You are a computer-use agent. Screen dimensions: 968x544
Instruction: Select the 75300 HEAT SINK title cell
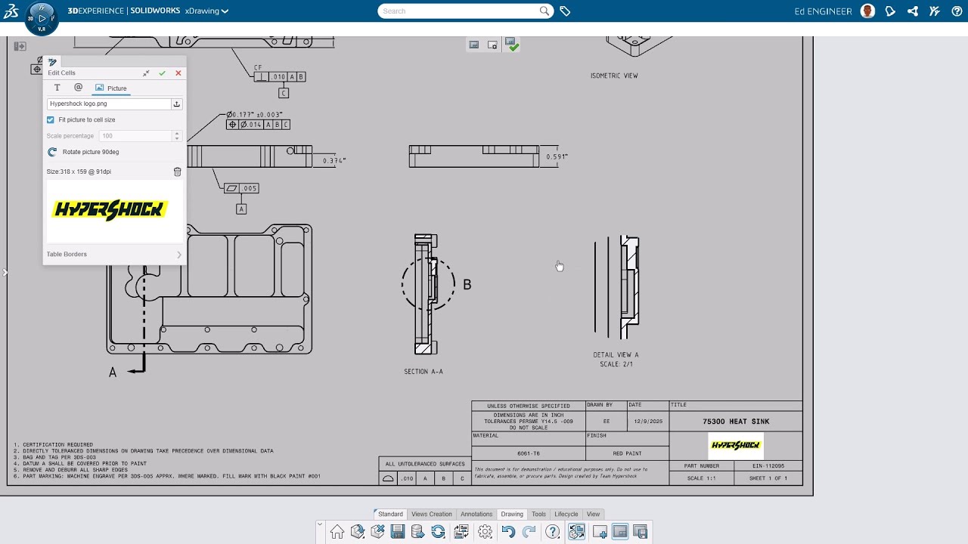point(736,422)
